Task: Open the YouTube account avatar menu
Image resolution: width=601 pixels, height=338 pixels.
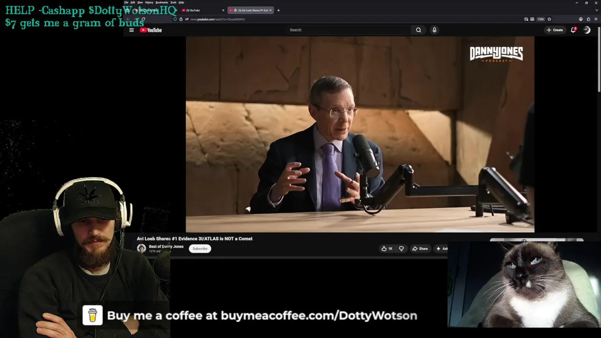Action: (x=587, y=30)
